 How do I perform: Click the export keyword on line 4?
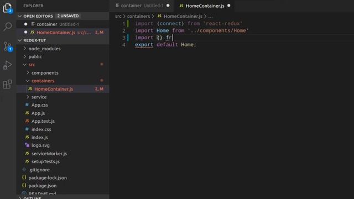(144, 45)
